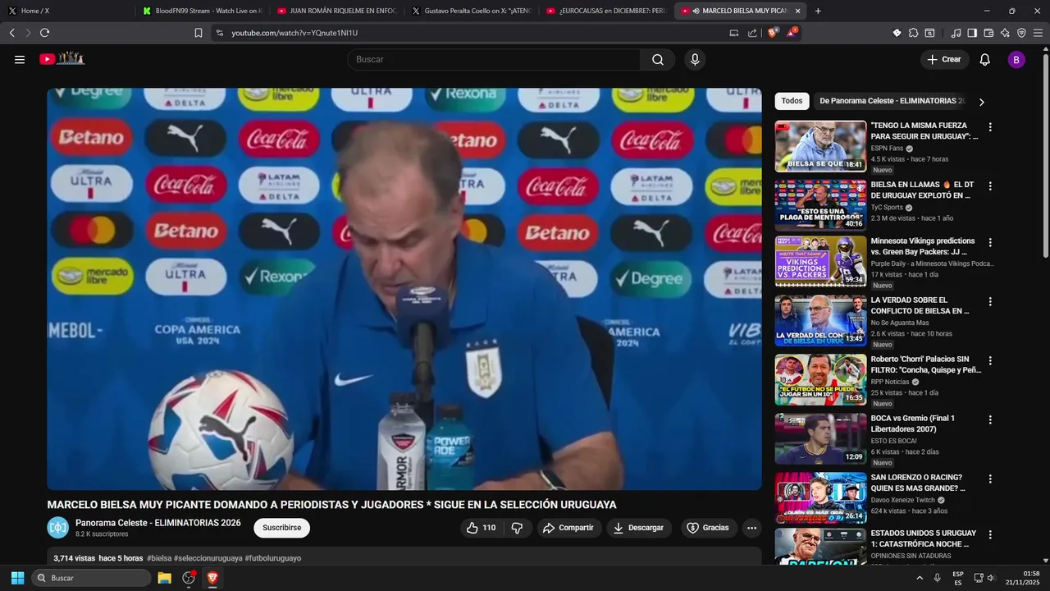Open options for Roberto 'Chorri' Palacios video
This screenshot has height=591, width=1050.
[x=990, y=361]
